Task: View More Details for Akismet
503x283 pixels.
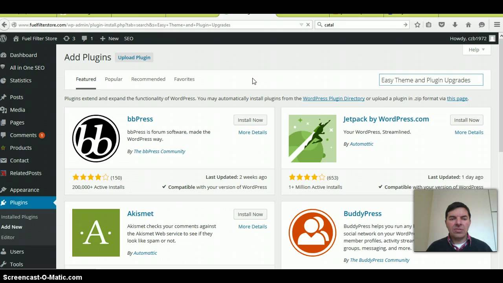Action: pyautogui.click(x=252, y=226)
